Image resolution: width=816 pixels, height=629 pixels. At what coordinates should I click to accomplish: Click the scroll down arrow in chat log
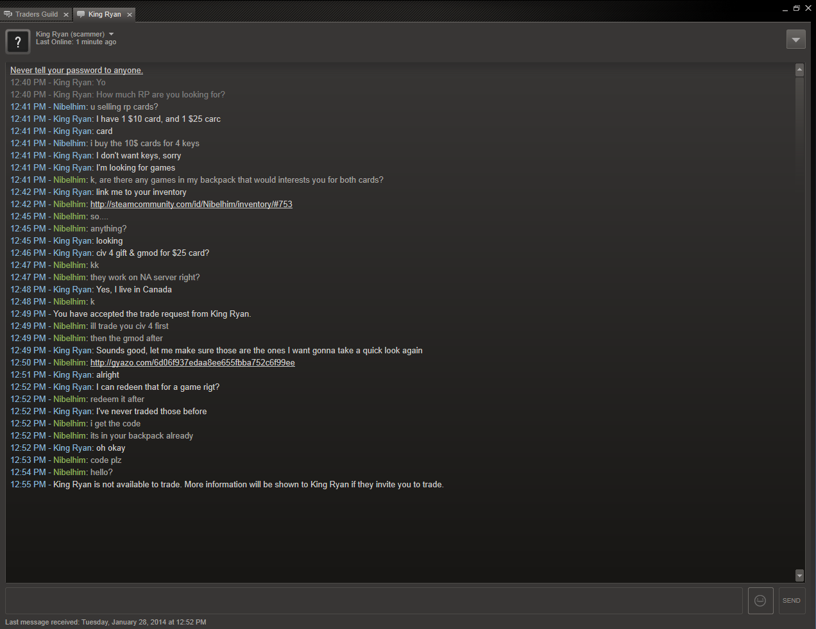point(799,575)
